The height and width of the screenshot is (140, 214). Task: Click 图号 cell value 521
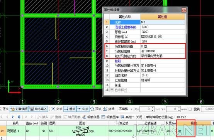click(x=53, y=131)
